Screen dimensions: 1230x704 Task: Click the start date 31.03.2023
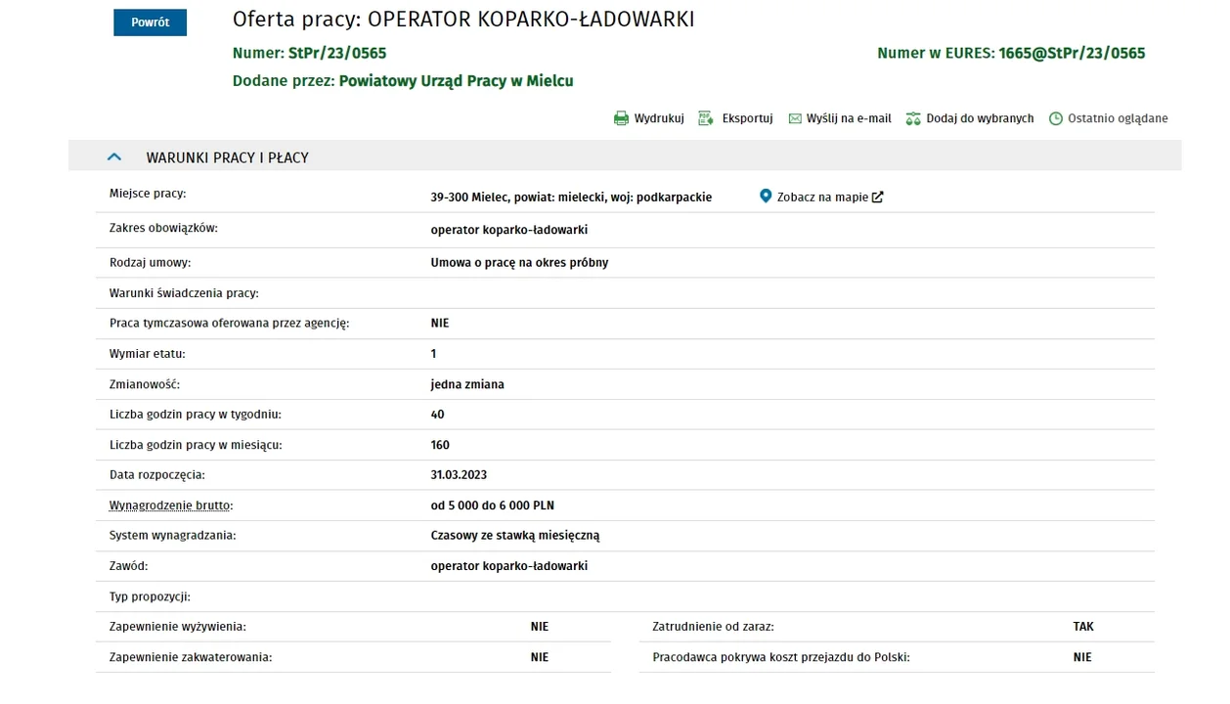[459, 475]
